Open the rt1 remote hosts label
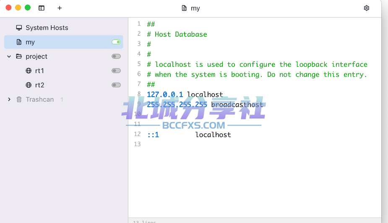Viewport: 388px width, 223px height. [39, 71]
